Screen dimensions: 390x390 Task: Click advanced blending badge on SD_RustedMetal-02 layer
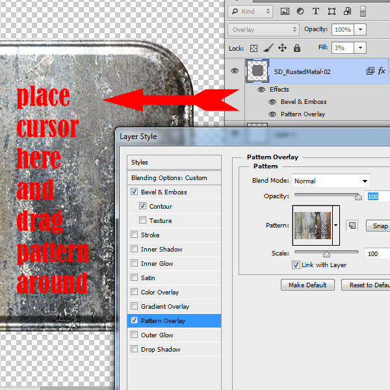[370, 71]
